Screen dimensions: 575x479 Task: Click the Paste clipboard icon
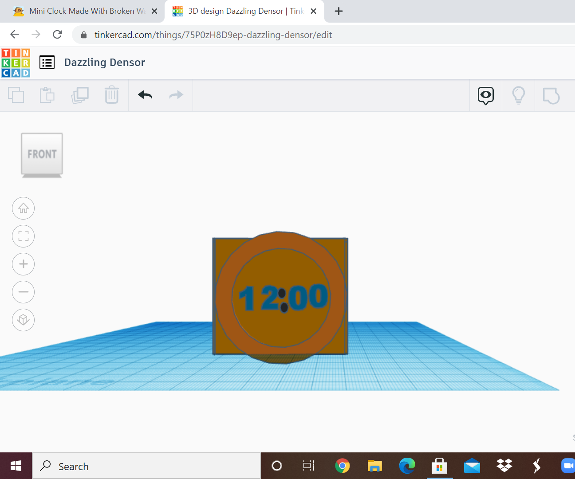[47, 95]
